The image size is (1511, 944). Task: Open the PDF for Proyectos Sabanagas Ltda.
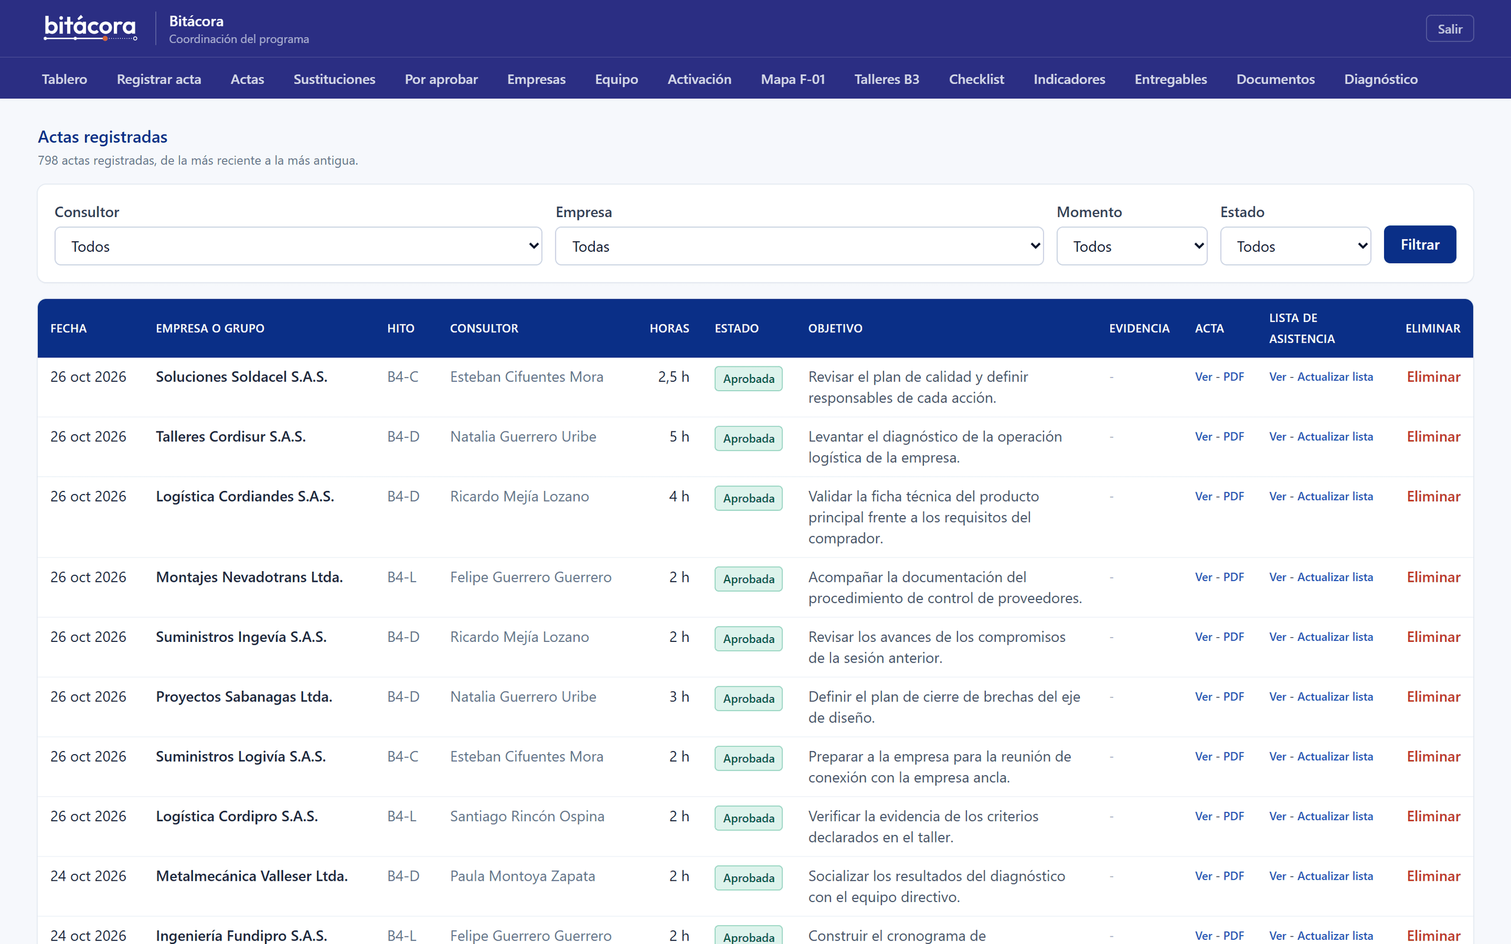[1233, 697]
